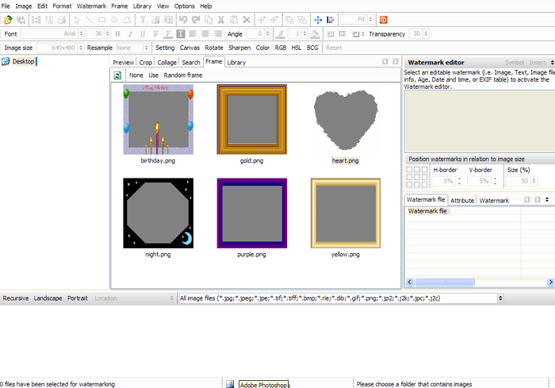Adjust the Angle value spinner

268,34
